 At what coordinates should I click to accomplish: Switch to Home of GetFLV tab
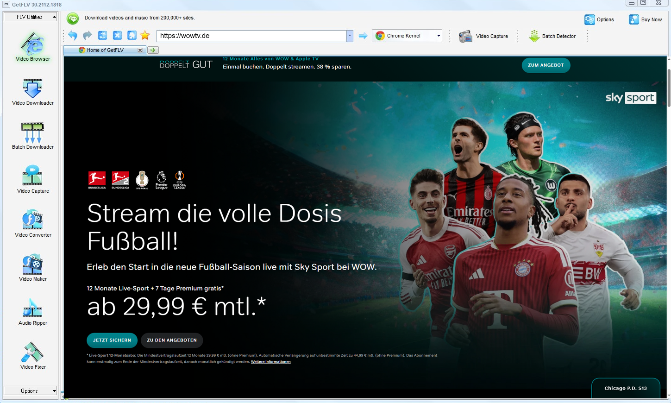tap(105, 50)
